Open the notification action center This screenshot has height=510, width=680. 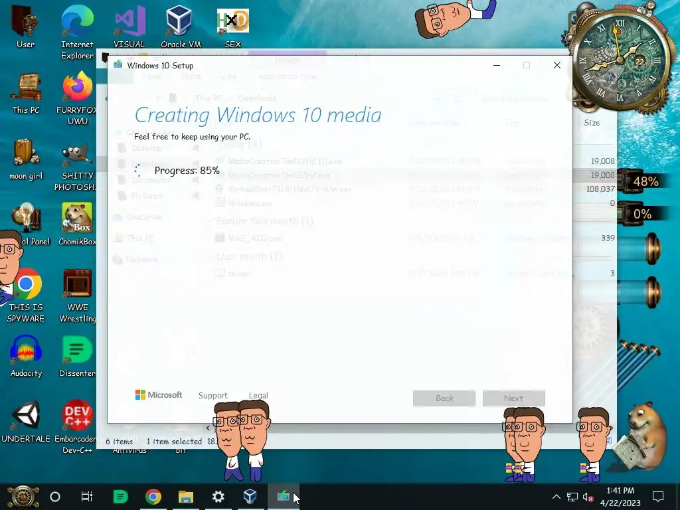(658, 497)
